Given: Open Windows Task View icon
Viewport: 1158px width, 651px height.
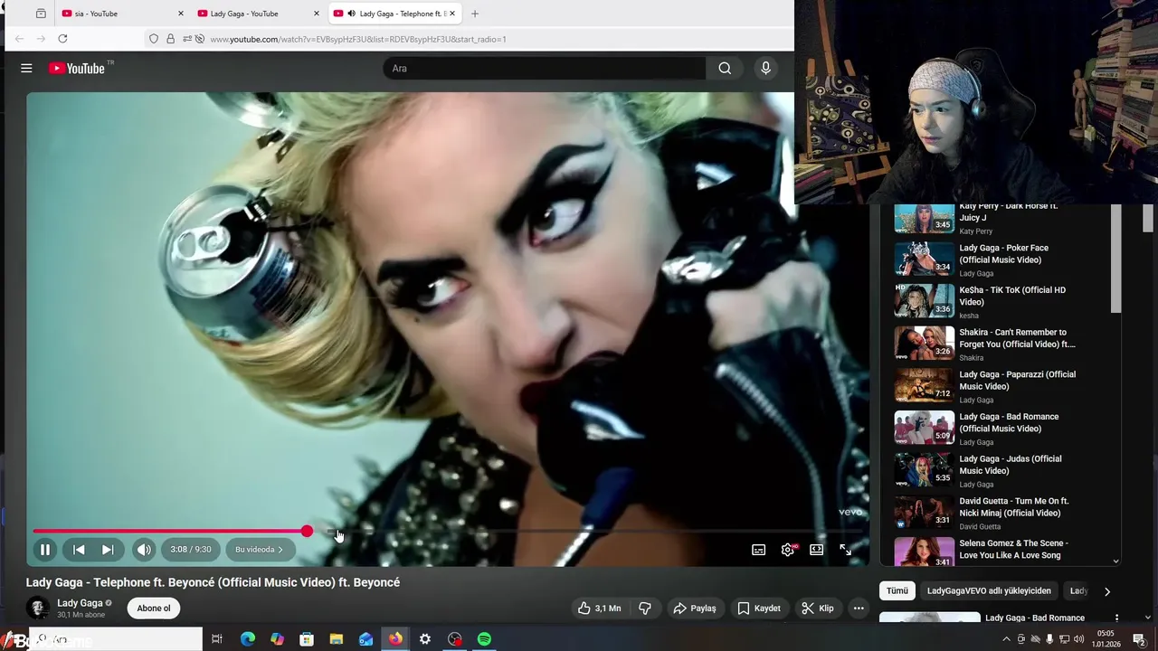Looking at the screenshot, I should pyautogui.click(x=217, y=639).
